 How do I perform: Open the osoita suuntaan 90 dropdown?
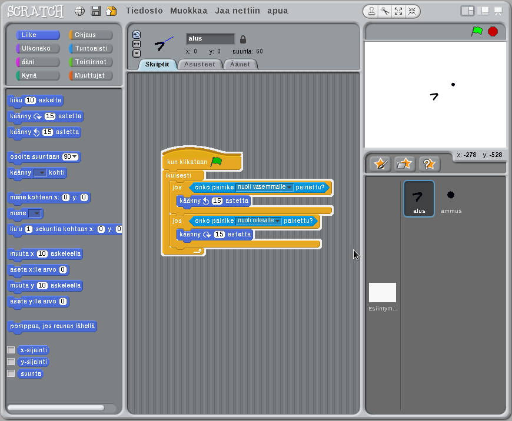(x=75, y=157)
